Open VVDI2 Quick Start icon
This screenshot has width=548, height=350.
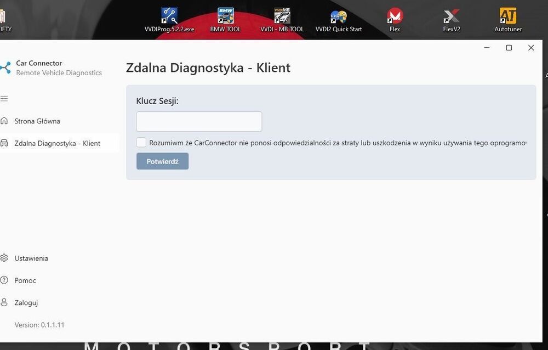pos(339,20)
